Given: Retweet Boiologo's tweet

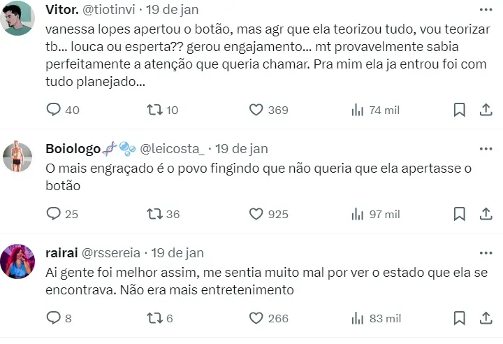Looking at the screenshot, I should click(154, 214).
